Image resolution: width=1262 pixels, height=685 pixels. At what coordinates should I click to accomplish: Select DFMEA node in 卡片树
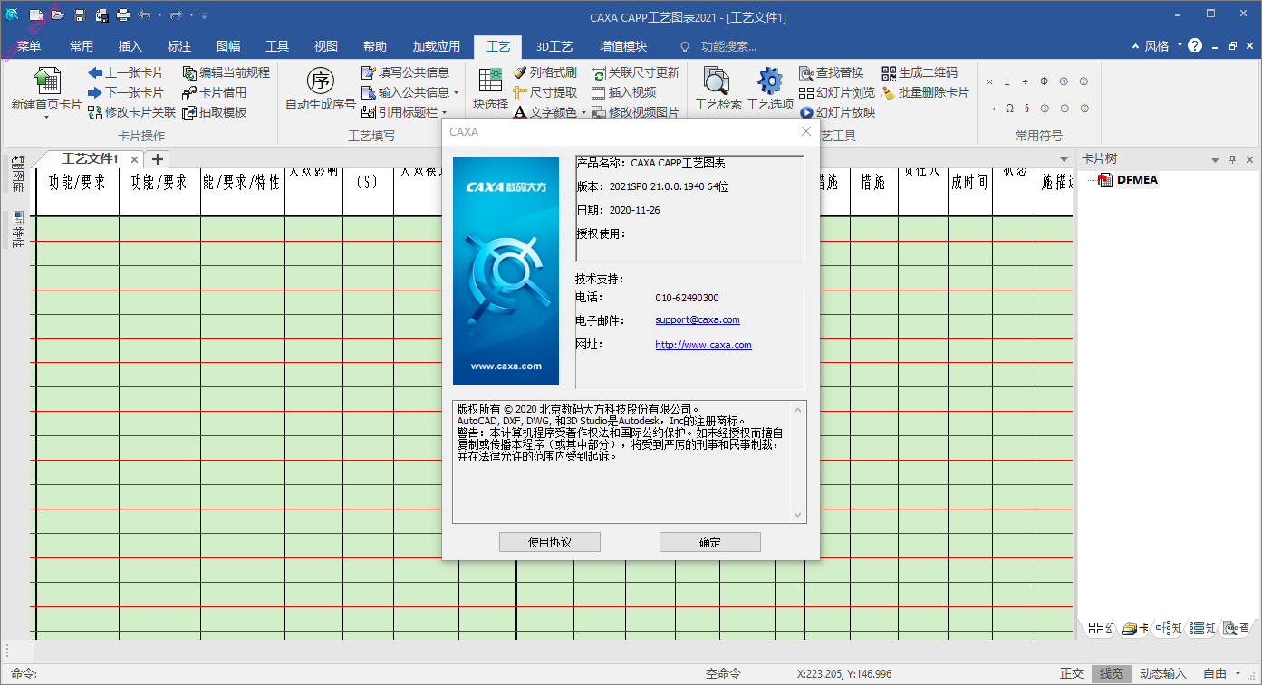tap(1137, 179)
